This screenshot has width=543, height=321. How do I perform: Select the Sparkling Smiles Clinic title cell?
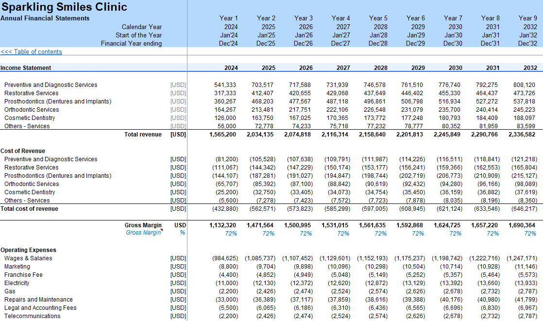64,7
